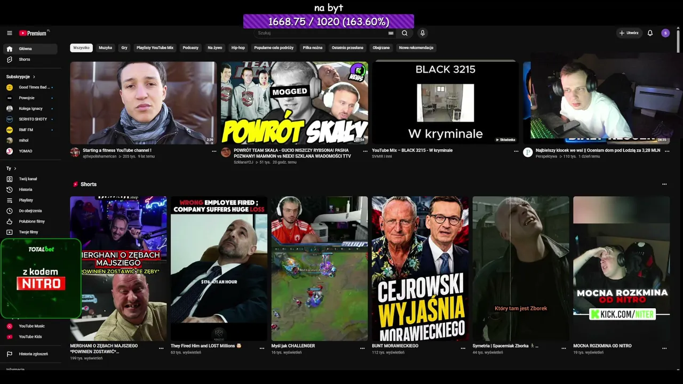The height and width of the screenshot is (384, 683).
Task: Open Twoje filmy in the sidebar
Action: pos(30,233)
